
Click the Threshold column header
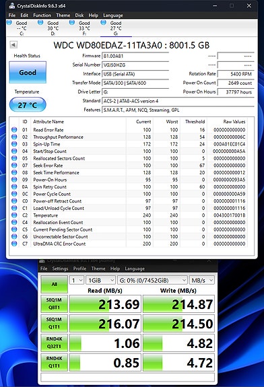point(195,121)
